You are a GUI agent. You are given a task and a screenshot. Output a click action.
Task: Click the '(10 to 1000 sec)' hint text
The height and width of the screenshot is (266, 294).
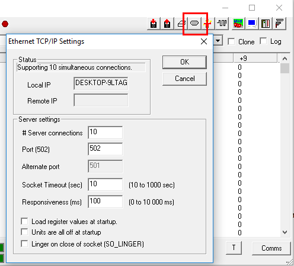(152, 185)
